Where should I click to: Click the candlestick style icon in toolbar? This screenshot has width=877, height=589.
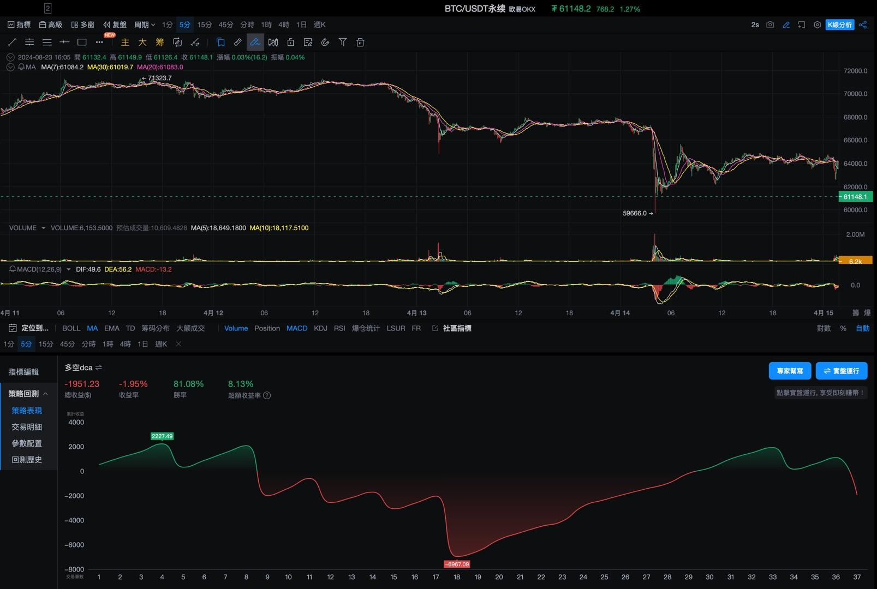click(273, 42)
